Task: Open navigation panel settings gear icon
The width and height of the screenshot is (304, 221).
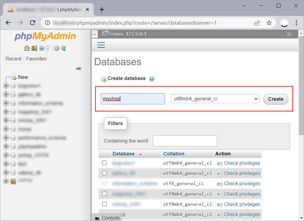Action: [x=56, y=48]
